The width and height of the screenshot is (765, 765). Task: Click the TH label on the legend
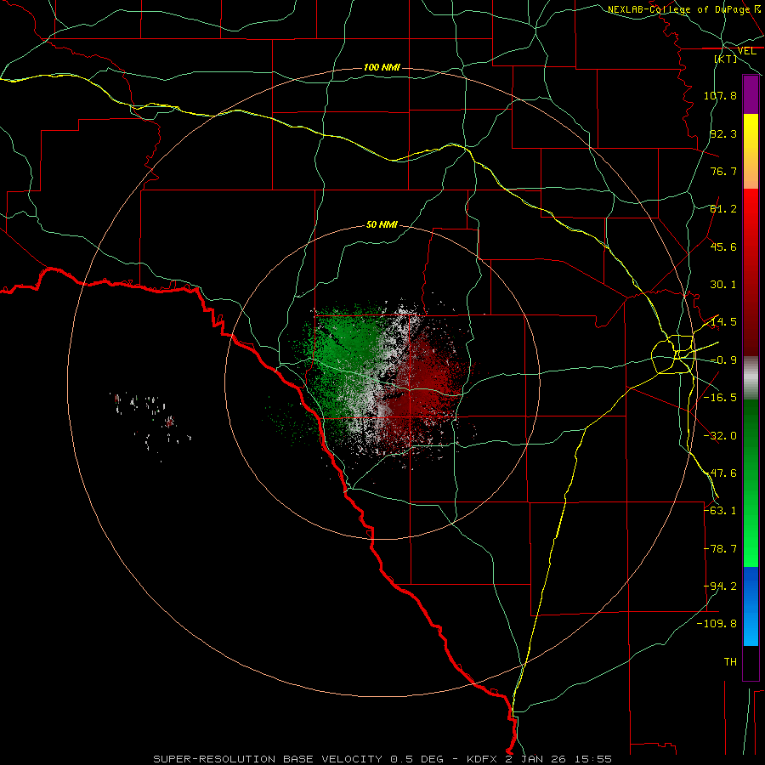coord(730,662)
